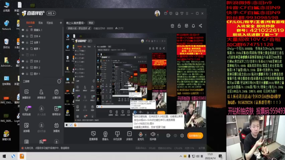Add a new scene with plus icon
This screenshot has width=285, height=160.
click(x=61, y=23)
